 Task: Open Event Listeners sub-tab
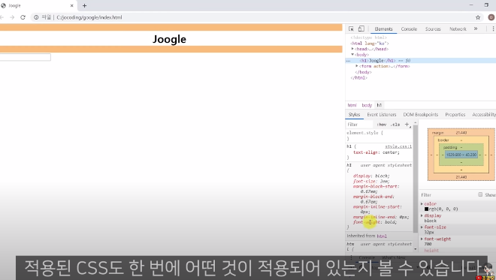coord(382,114)
